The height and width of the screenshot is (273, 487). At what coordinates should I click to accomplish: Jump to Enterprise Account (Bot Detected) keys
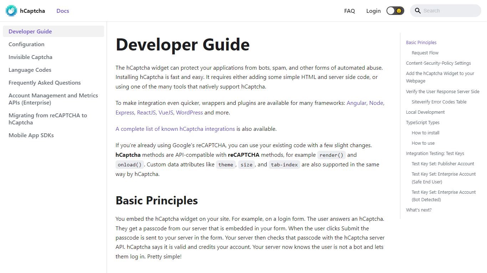tap(444, 196)
